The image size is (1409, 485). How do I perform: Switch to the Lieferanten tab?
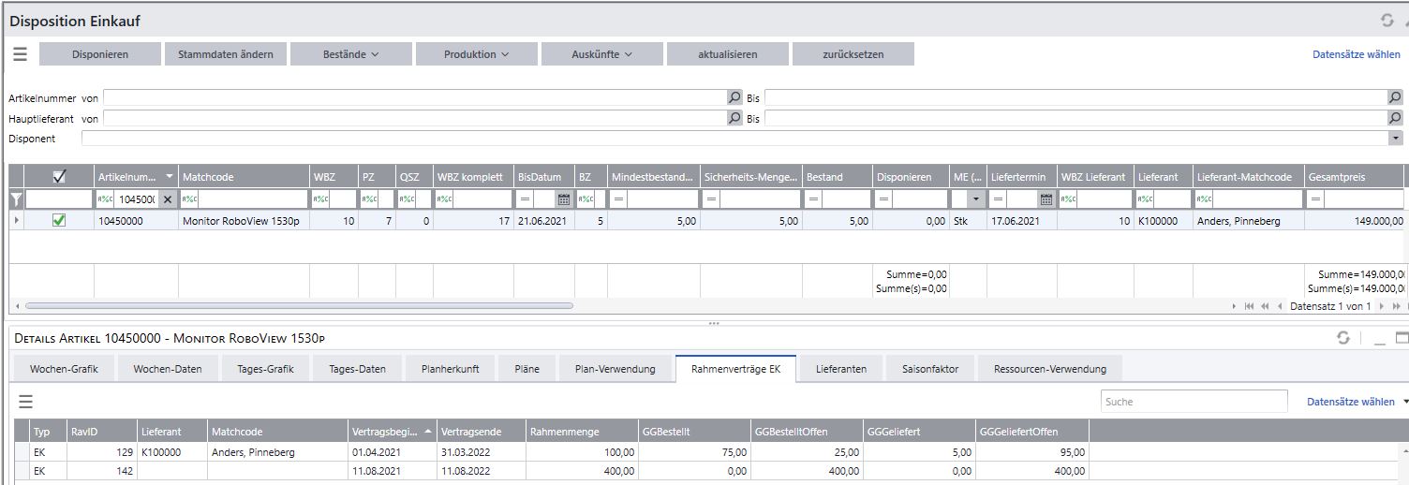coord(841,369)
